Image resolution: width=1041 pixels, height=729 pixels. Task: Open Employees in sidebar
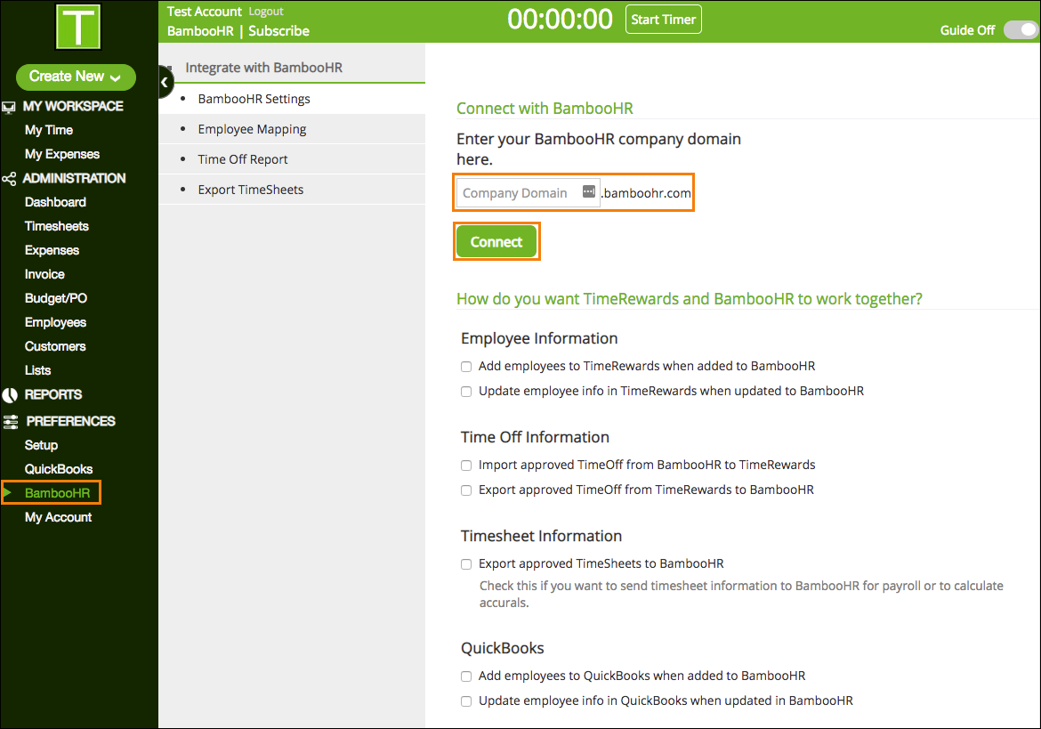pyautogui.click(x=55, y=323)
